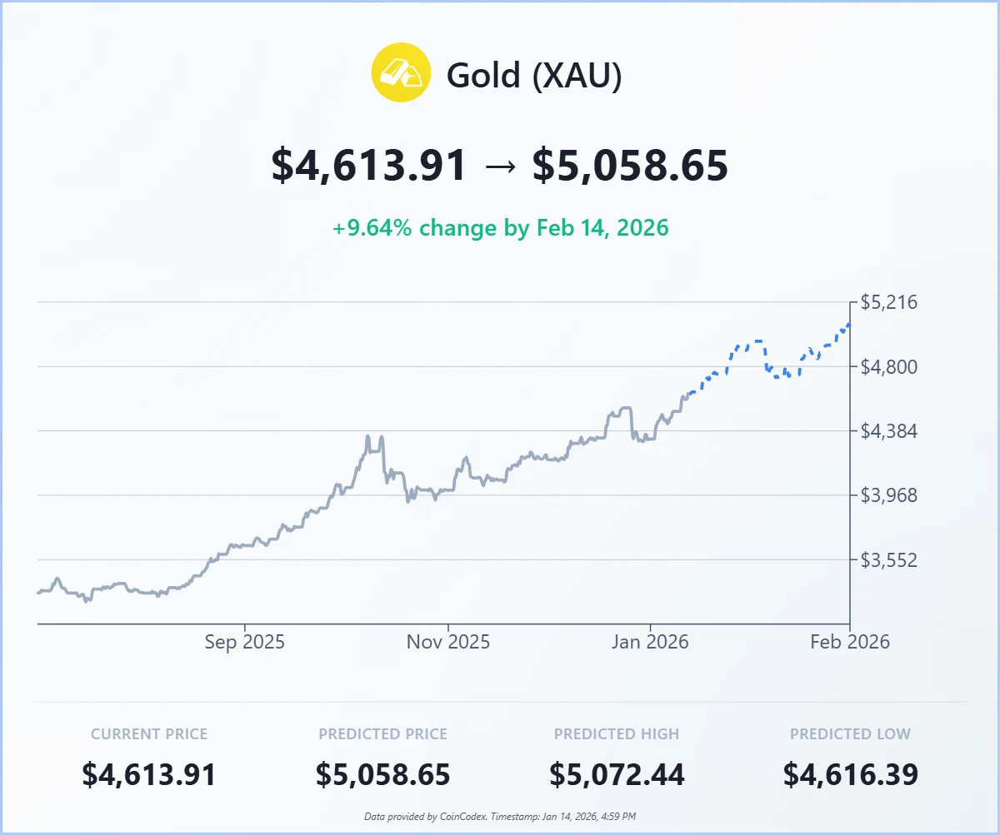Click the Gold (XAU) title text
The height and width of the screenshot is (835, 1000).
click(534, 76)
